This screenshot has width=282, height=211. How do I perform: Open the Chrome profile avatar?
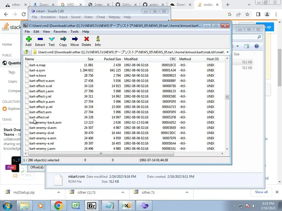pyautogui.click(x=267, y=14)
